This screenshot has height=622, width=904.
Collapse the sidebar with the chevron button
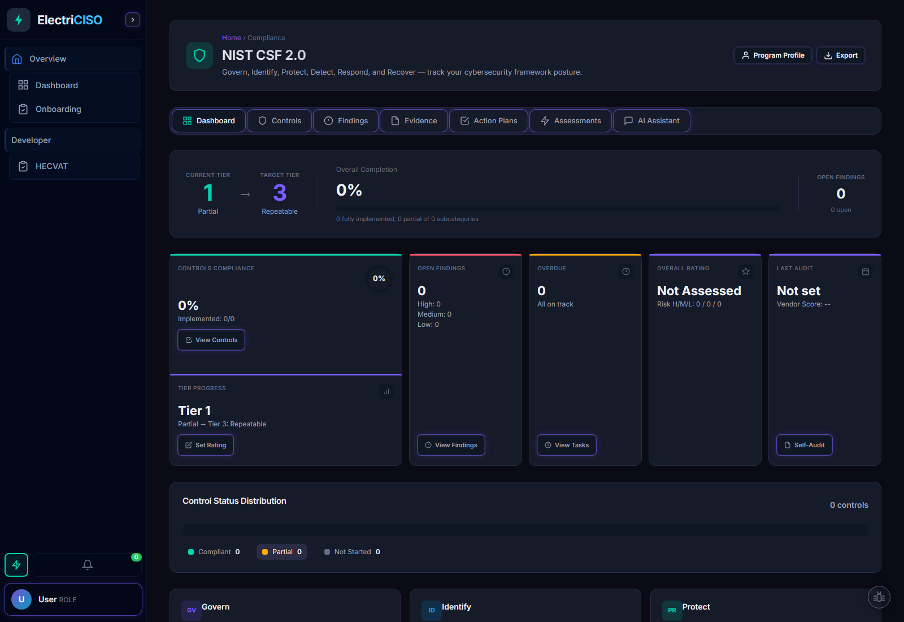tap(132, 19)
